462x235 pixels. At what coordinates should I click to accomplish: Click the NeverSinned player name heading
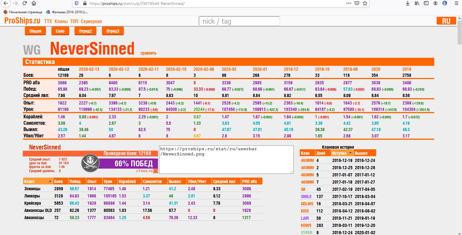point(92,48)
